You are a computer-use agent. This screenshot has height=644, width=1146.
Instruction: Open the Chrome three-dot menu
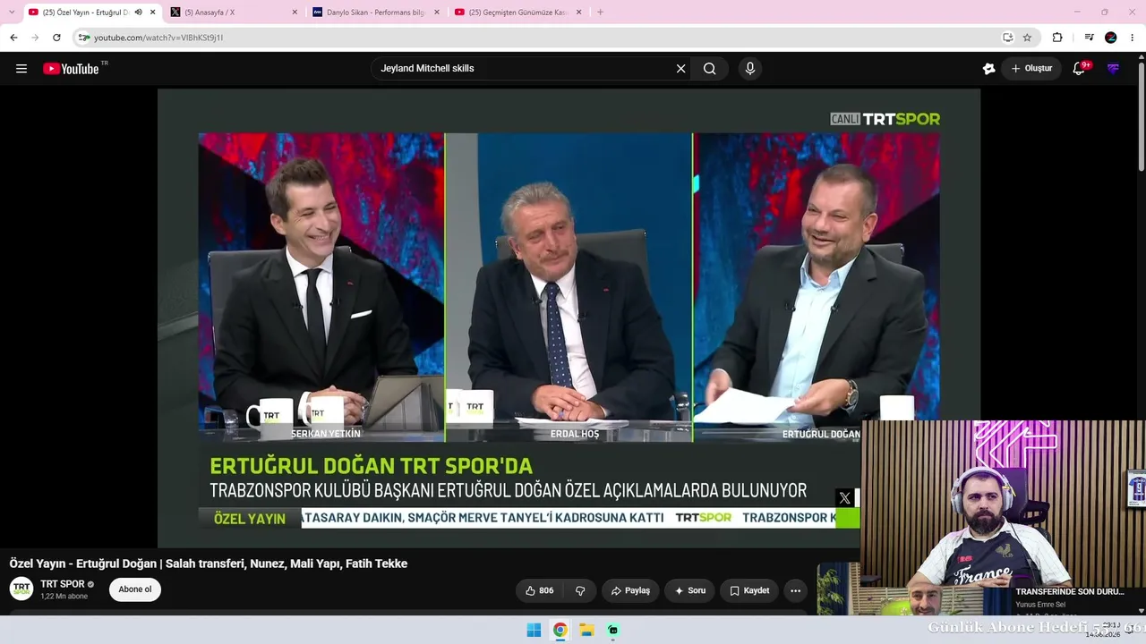(x=1133, y=38)
